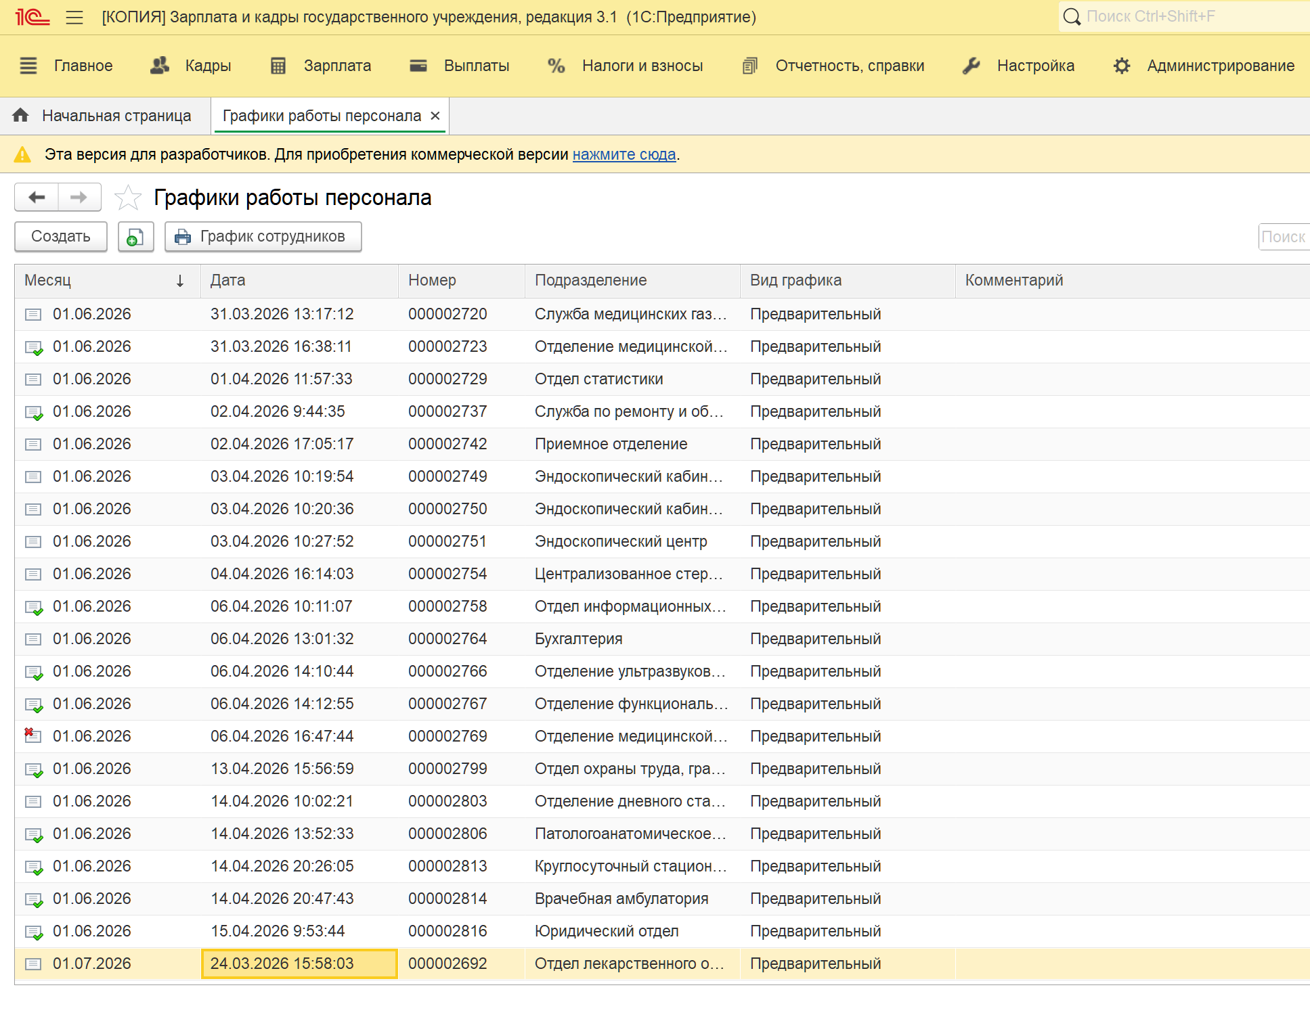Sort by the Комментарий column header
This screenshot has height=1019, width=1310.
tap(1133, 280)
